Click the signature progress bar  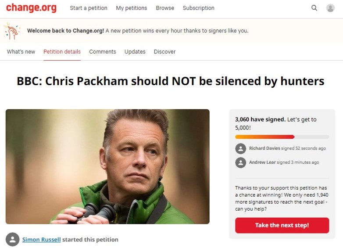[282, 137]
